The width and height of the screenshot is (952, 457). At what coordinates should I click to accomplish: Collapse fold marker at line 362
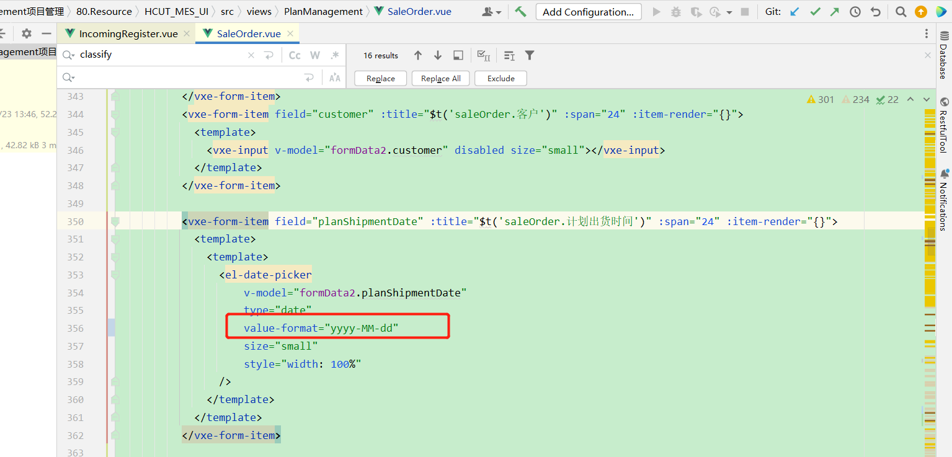pyautogui.click(x=115, y=435)
